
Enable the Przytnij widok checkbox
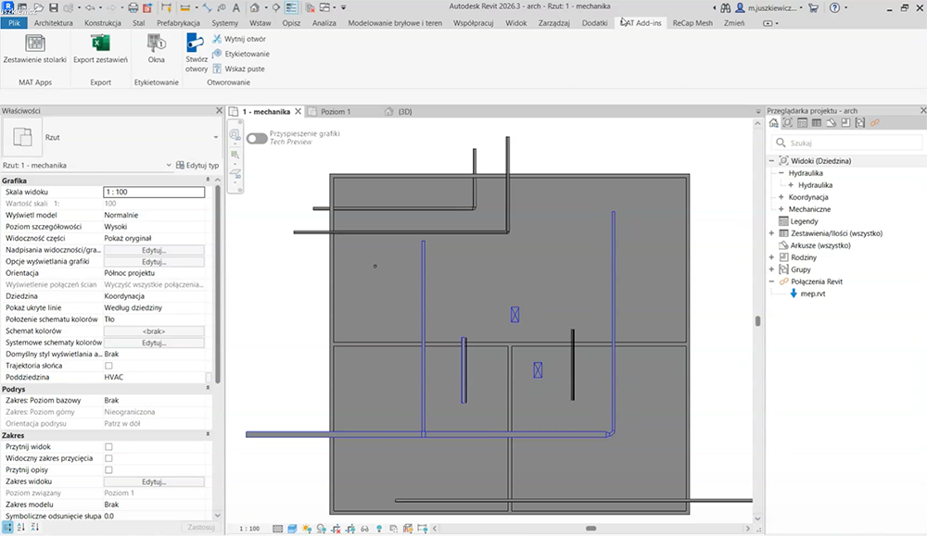(108, 446)
